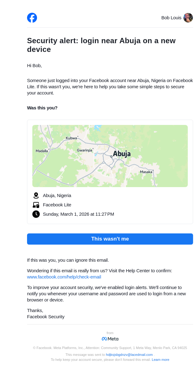Viewport: 194px width, 377px height.
Task: Click the "Abuja, Nigeria" location text
Action: [x=57, y=195]
